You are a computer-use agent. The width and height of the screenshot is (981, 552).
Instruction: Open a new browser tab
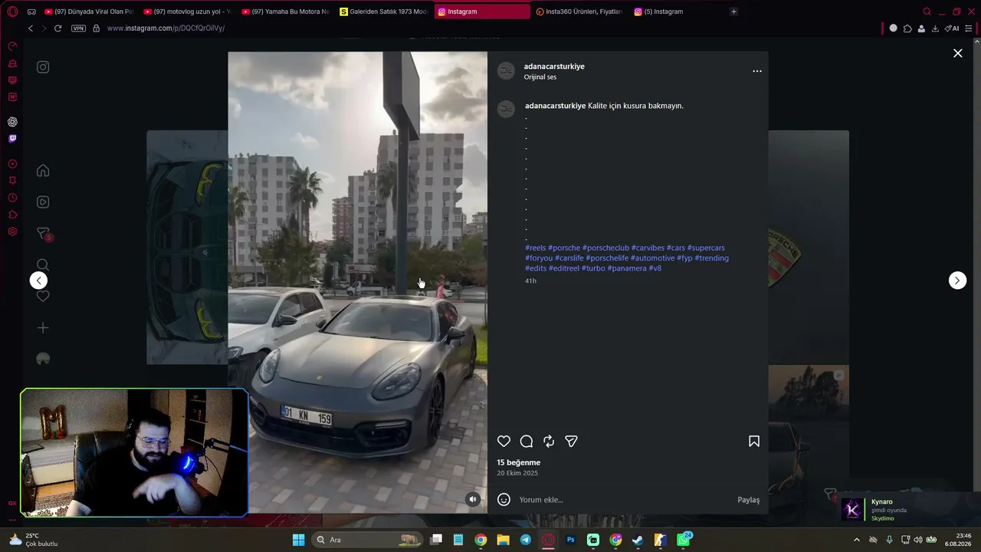click(733, 11)
